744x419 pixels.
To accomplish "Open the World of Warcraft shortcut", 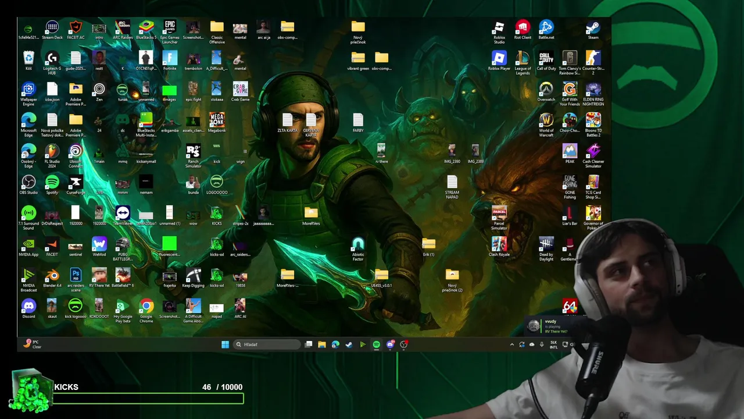I will pyautogui.click(x=546, y=125).
